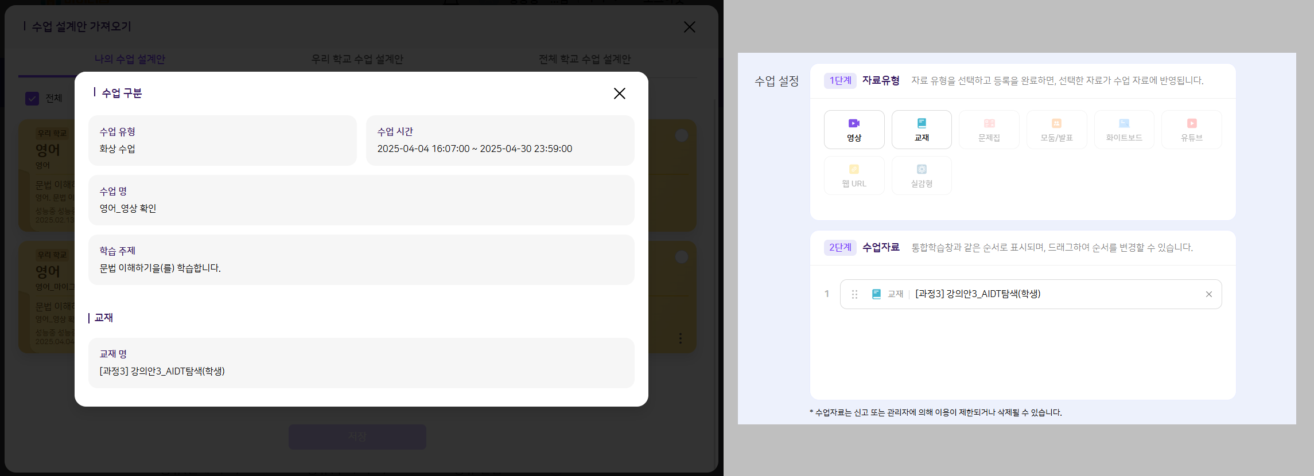Click the 우리 학교 tag on second card
1314x476 pixels.
pyautogui.click(x=52, y=255)
